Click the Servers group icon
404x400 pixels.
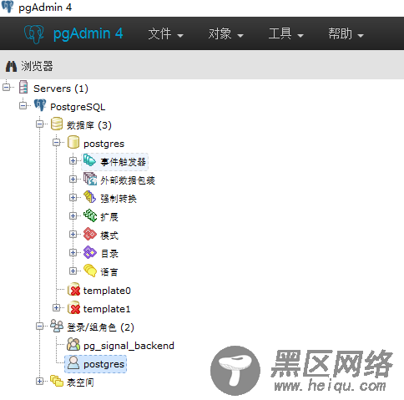tap(23, 87)
